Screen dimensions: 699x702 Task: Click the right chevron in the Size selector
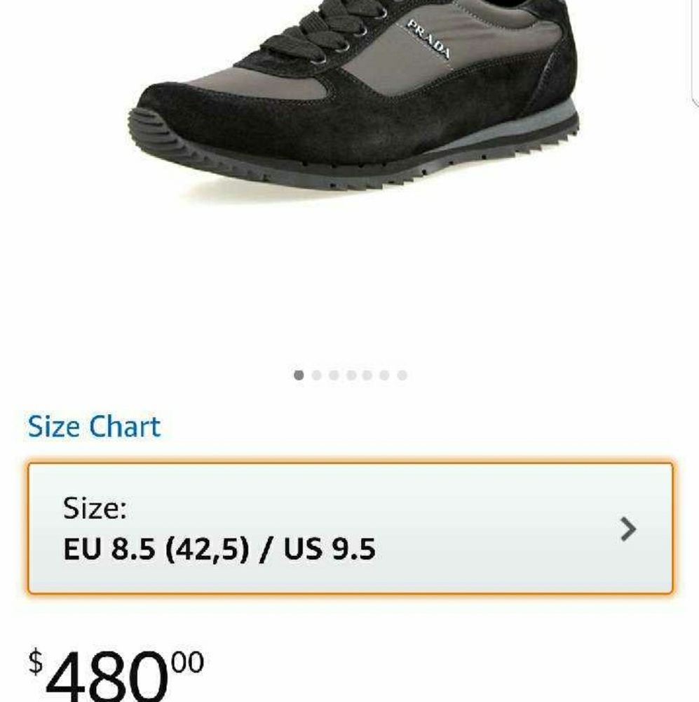pos(628,529)
